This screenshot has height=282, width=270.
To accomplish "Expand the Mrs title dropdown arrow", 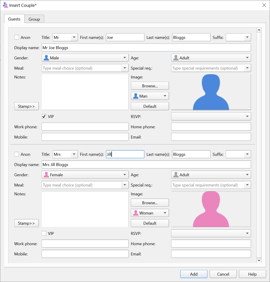I will pos(74,154).
